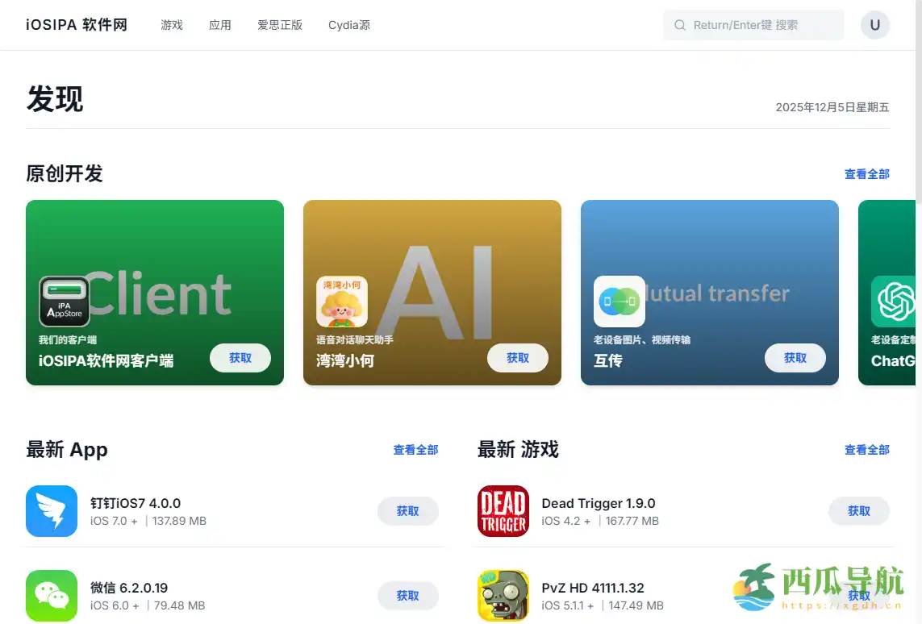Open the 钉钉 app icon

point(52,511)
